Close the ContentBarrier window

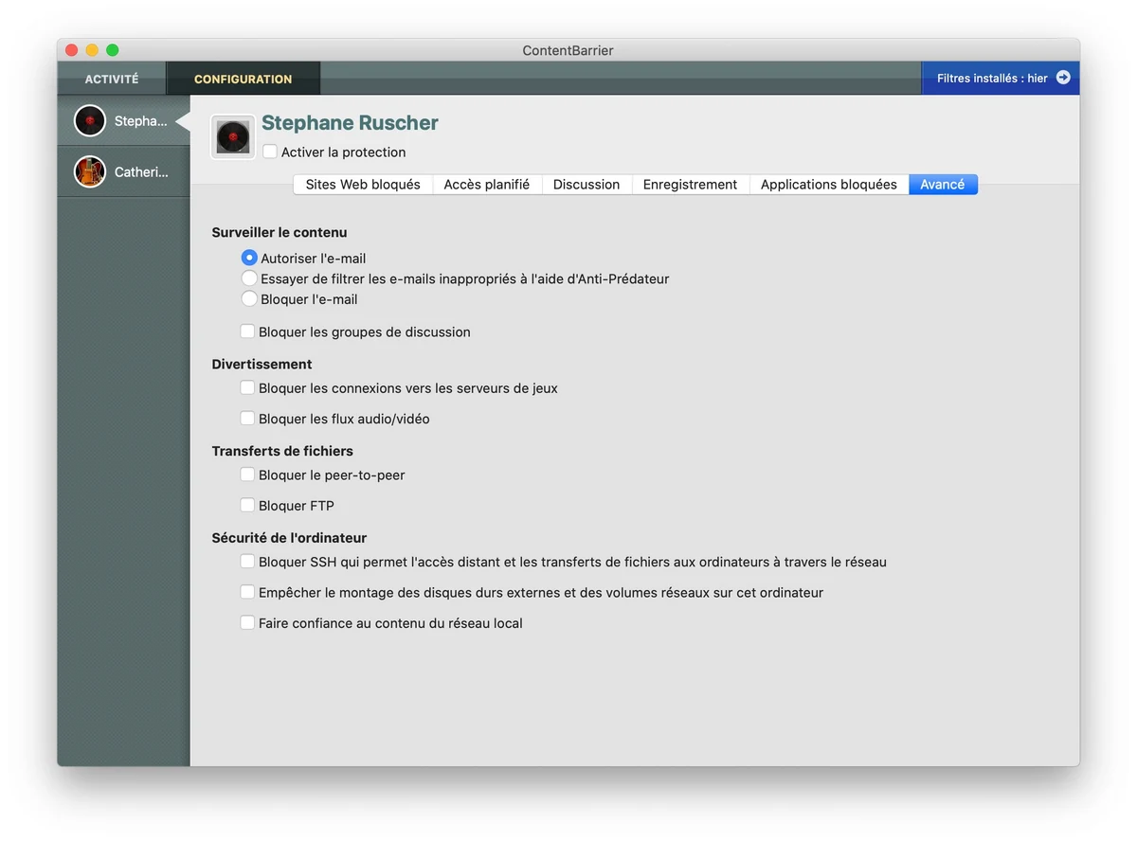pyautogui.click(x=72, y=50)
